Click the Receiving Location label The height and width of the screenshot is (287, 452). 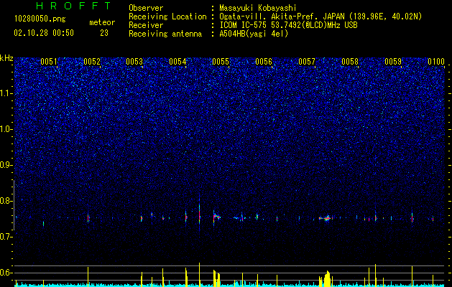coord(167,17)
